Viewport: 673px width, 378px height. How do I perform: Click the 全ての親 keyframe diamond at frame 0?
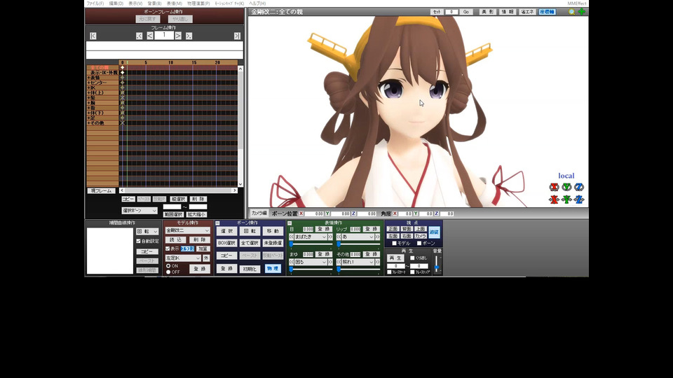(x=122, y=68)
